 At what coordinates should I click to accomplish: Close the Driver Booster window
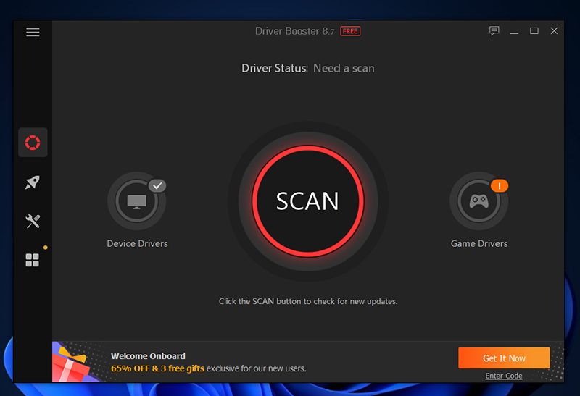(554, 31)
